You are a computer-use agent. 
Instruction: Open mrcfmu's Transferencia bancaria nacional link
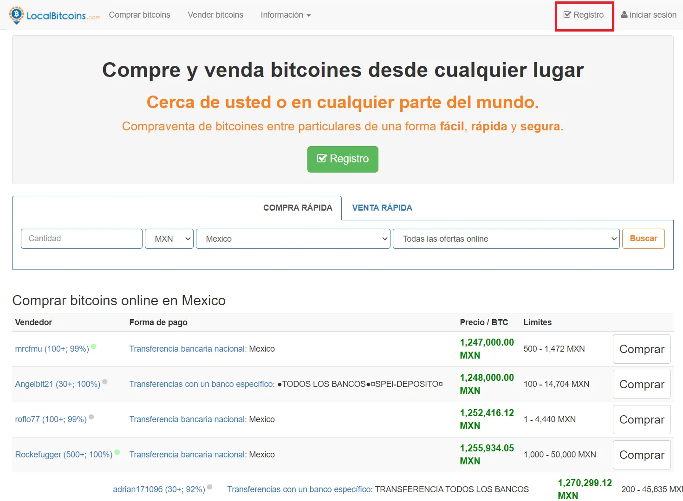pyautogui.click(x=188, y=349)
